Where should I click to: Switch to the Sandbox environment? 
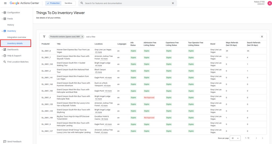68,3
